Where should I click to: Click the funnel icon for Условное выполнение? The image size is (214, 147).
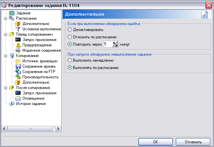(18, 29)
